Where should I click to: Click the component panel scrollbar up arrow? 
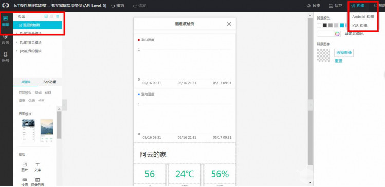[x=59, y=109]
